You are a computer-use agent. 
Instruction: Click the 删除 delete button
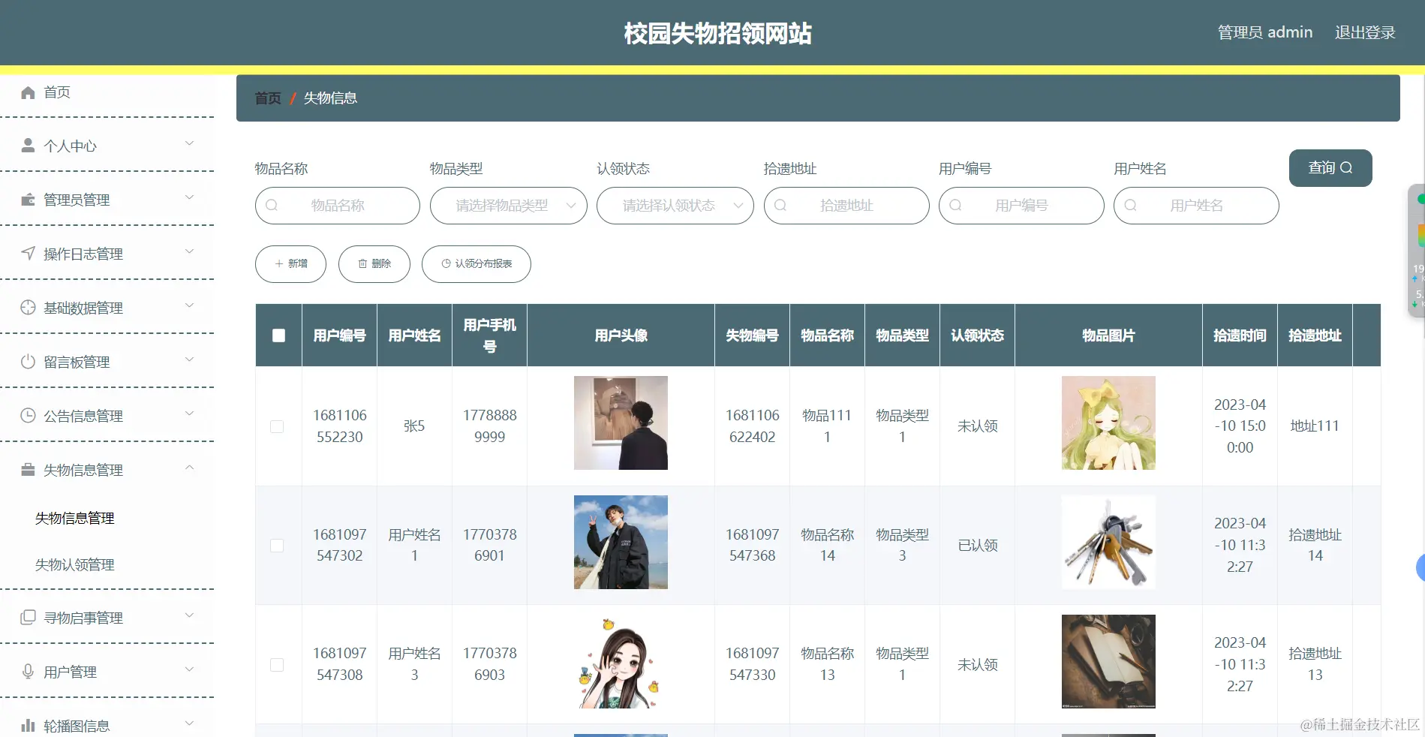pyautogui.click(x=374, y=264)
